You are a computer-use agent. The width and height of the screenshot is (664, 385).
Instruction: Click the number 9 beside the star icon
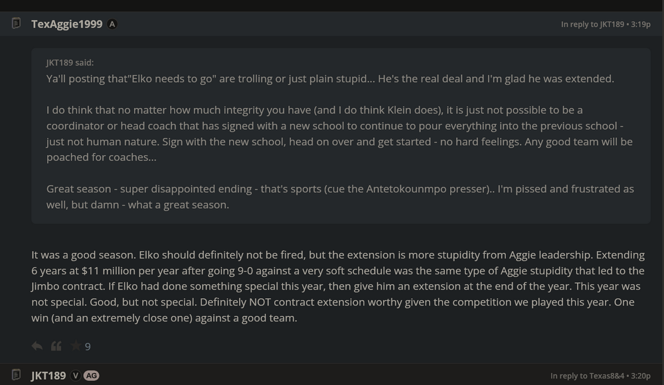[87, 345]
